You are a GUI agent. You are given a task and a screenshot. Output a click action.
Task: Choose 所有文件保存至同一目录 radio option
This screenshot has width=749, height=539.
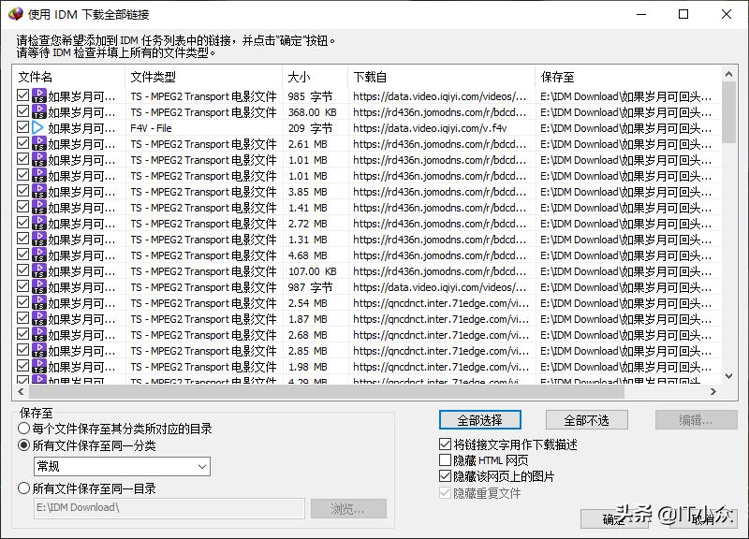pos(23,488)
